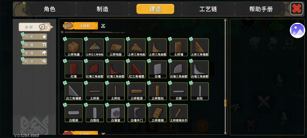This screenshot has height=138, width=307.
Task: Open the 工艺链 tab
Action: [208, 9]
